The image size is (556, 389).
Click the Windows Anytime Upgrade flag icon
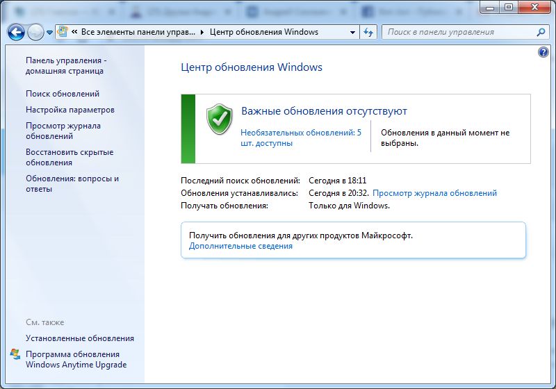click(x=15, y=354)
